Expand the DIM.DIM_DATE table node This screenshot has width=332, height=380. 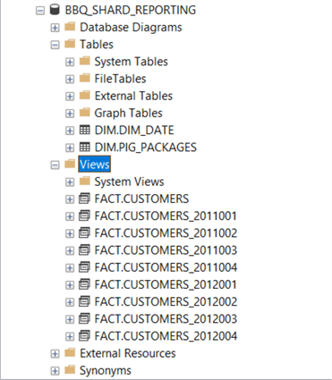coord(70,131)
